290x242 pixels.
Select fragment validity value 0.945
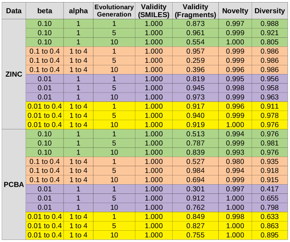click(x=195, y=88)
